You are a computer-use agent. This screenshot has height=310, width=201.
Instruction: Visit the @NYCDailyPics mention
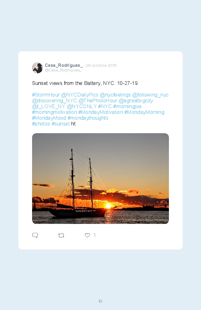80,95
